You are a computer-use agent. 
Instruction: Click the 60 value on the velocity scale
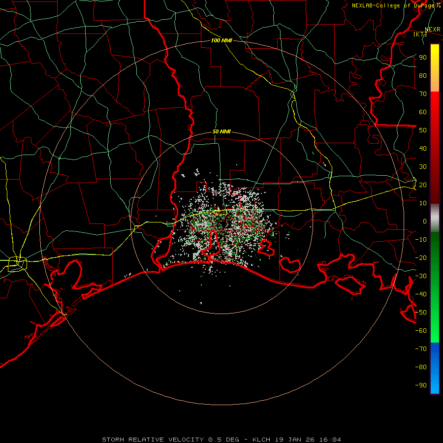pyautogui.click(x=423, y=112)
